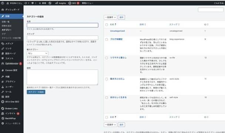Viewport: 225px width, 133px height.
Task: Click the slug text blog-experience
Action: (177, 39)
